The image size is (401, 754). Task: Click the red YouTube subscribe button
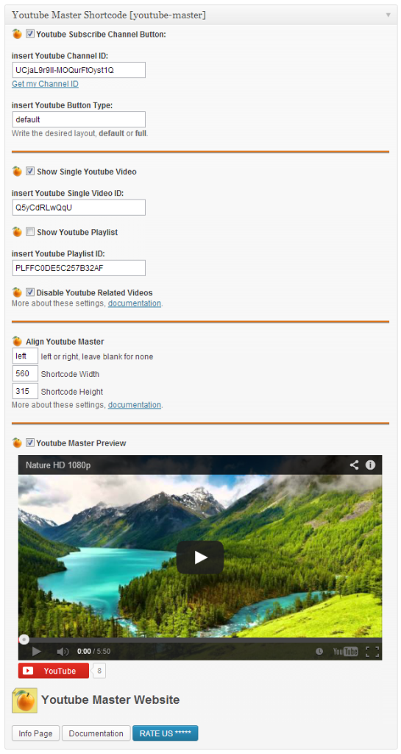pos(53,671)
